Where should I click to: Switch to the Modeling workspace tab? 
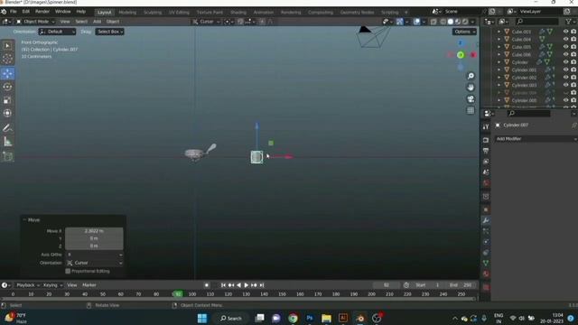[127, 12]
